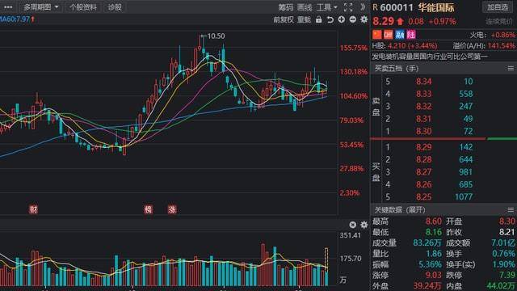The width and height of the screenshot is (517, 291).
Task: Open the 多周期图 dropdown
Action: (x=41, y=7)
